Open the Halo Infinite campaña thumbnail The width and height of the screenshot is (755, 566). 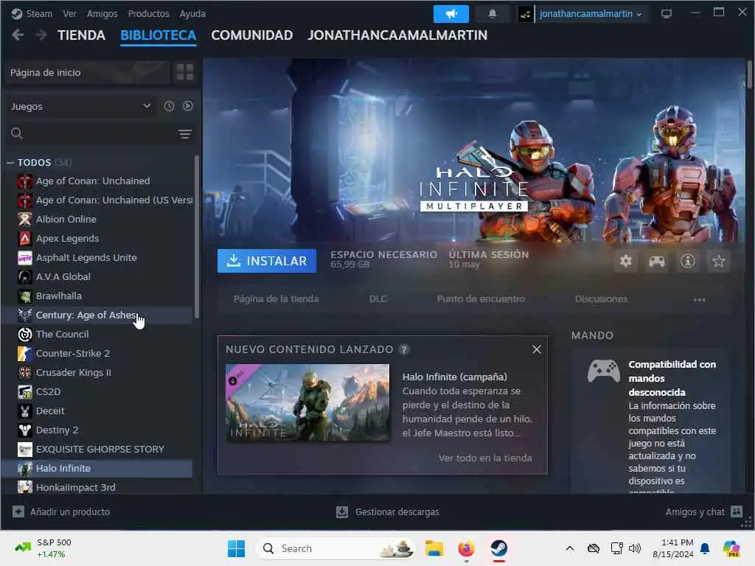click(x=307, y=402)
